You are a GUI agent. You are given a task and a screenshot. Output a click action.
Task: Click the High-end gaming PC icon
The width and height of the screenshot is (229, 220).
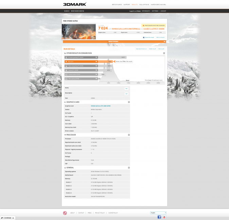point(66,66)
